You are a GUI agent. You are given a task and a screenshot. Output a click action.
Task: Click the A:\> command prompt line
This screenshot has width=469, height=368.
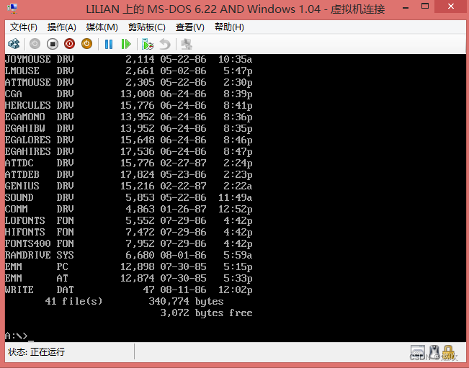pyautogui.click(x=19, y=336)
